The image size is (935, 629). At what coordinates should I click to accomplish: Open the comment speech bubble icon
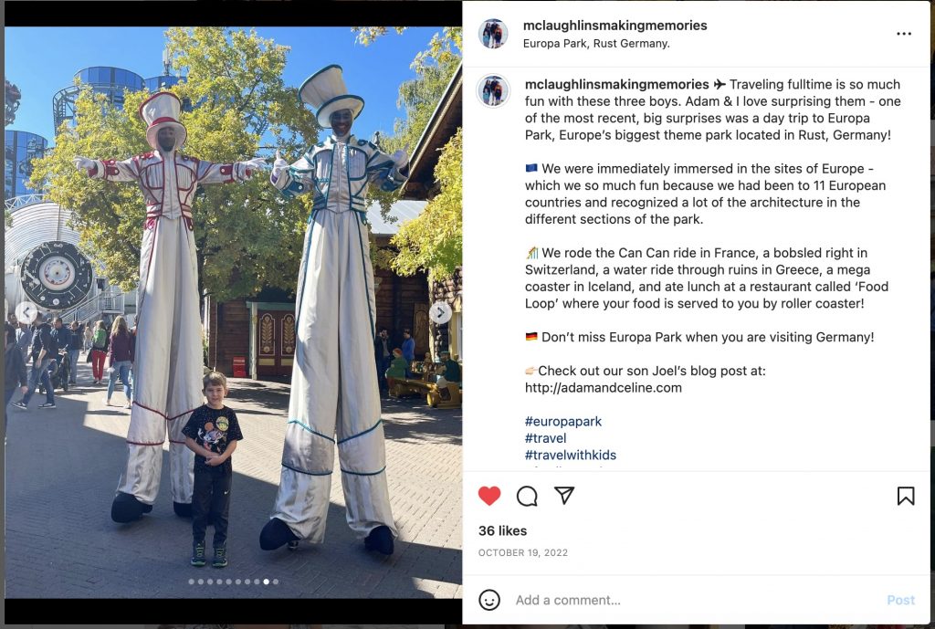pos(527,496)
